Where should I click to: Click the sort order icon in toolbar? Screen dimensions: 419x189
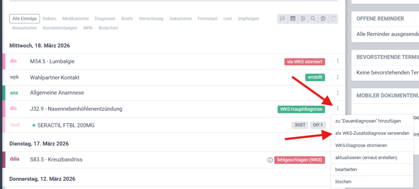[x=282, y=18]
